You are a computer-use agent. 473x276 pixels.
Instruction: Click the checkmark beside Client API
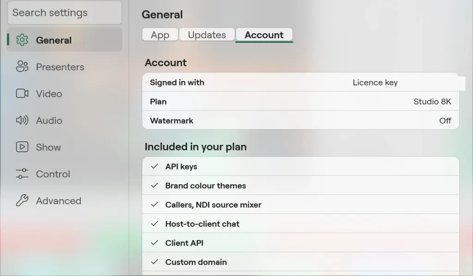(x=154, y=243)
